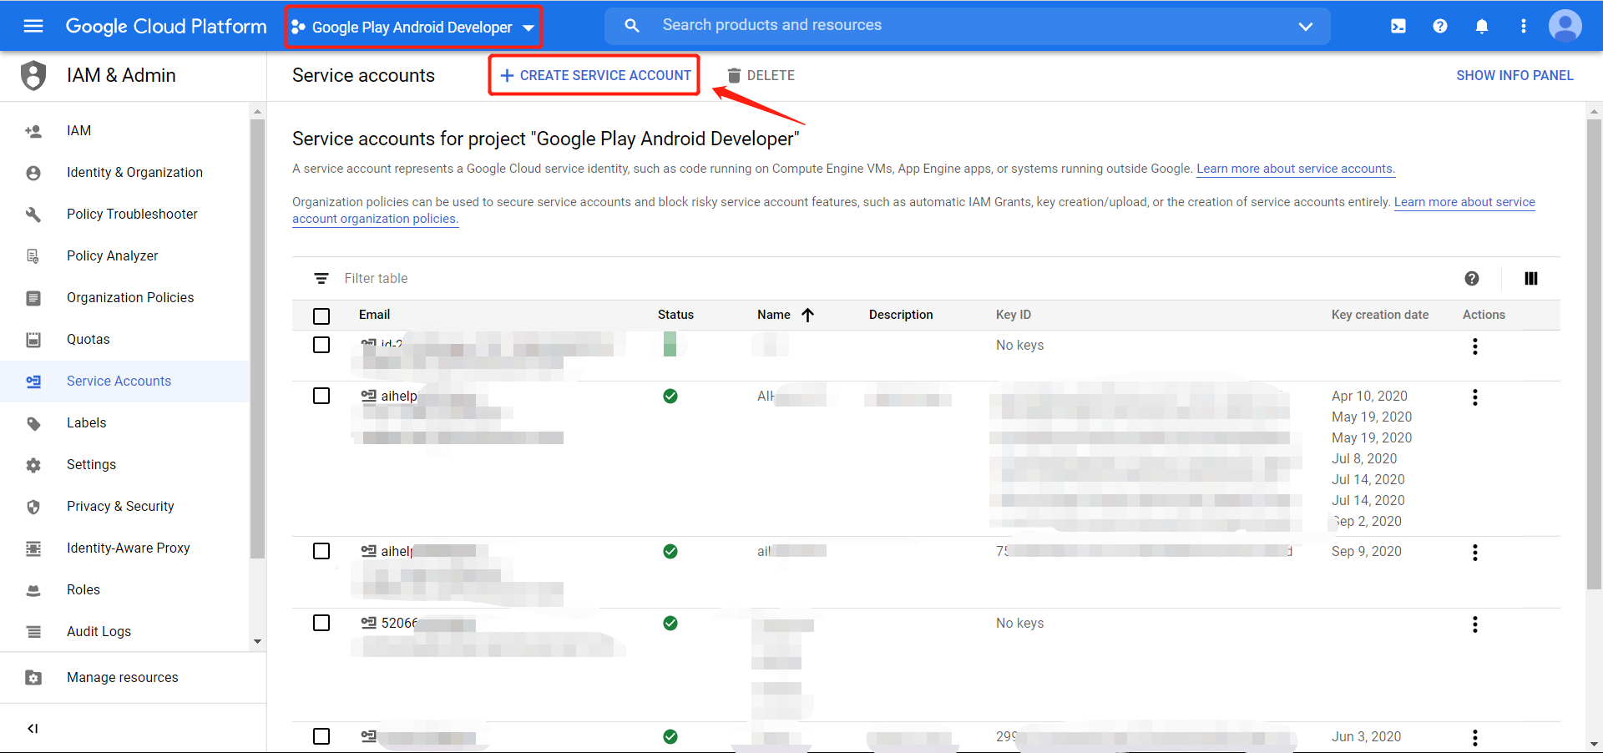Click the Manage resources folder icon
Image resolution: width=1603 pixels, height=753 pixels.
point(33,678)
